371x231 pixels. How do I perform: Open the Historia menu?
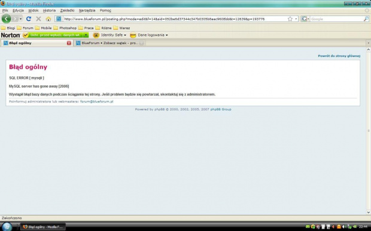pos(49,10)
